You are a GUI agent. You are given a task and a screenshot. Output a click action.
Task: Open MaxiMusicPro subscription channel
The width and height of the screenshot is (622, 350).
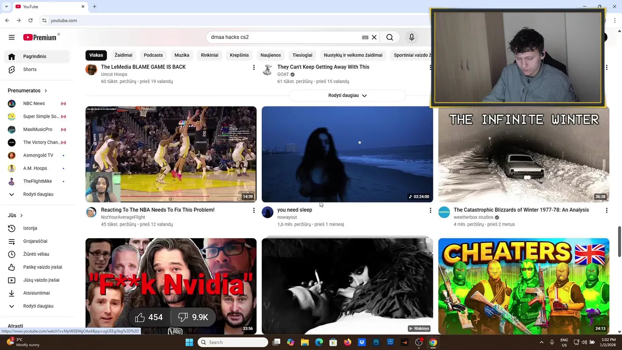coord(37,129)
